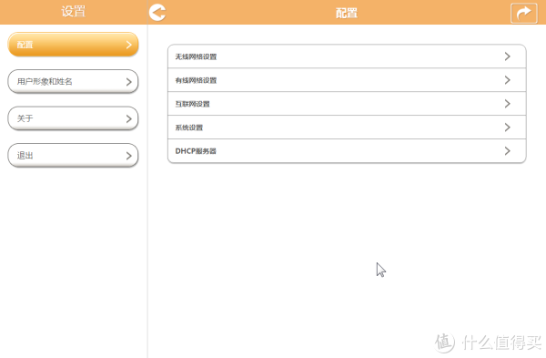Open 用户形象和姓名 in the sidebar
Viewport: 546px width, 358px height.
click(x=73, y=82)
